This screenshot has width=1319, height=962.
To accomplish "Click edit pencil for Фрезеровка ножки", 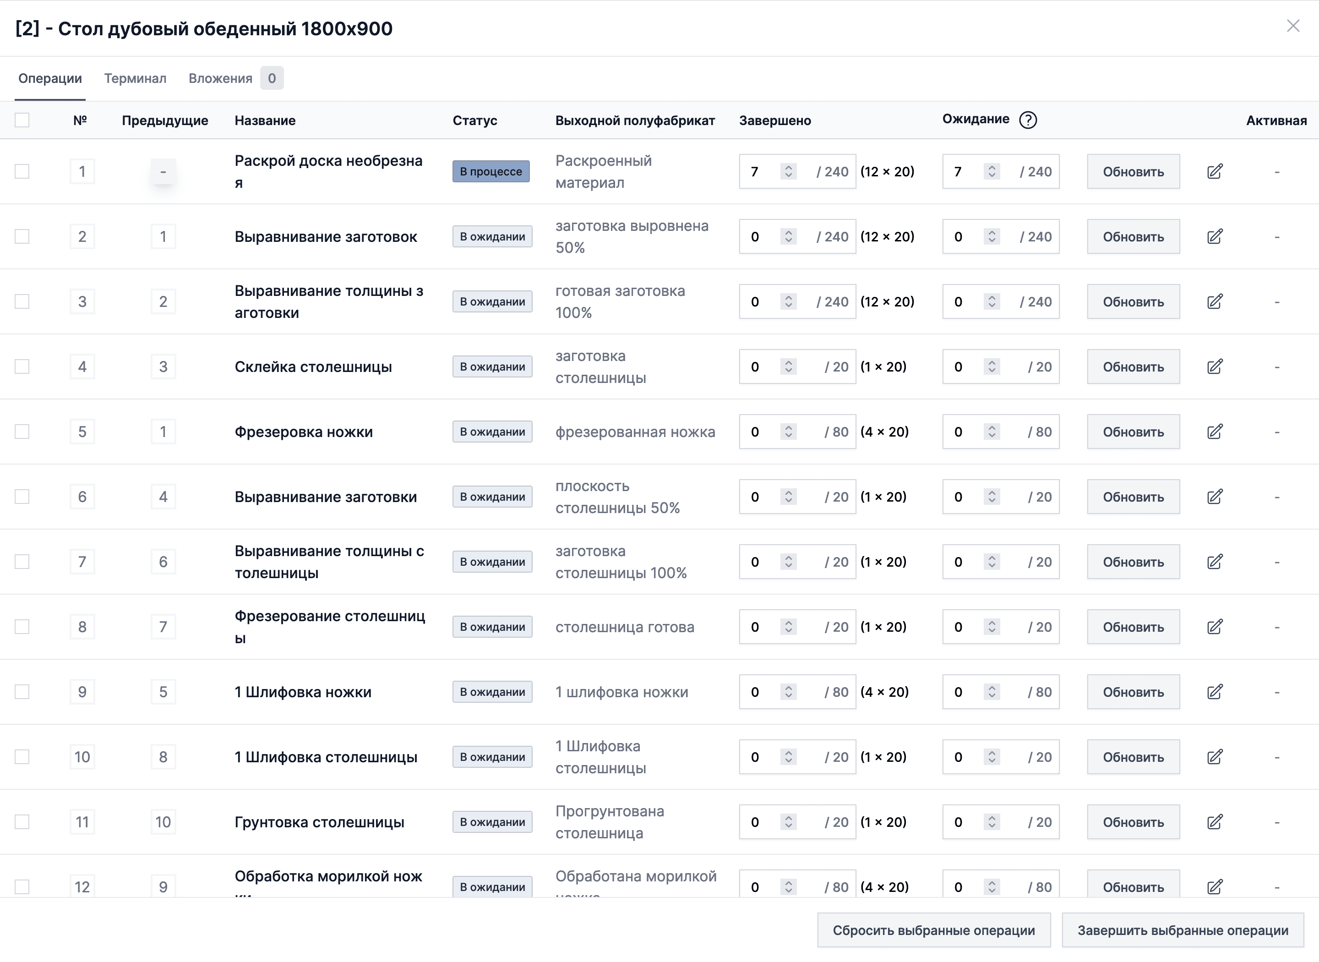I will (1215, 432).
